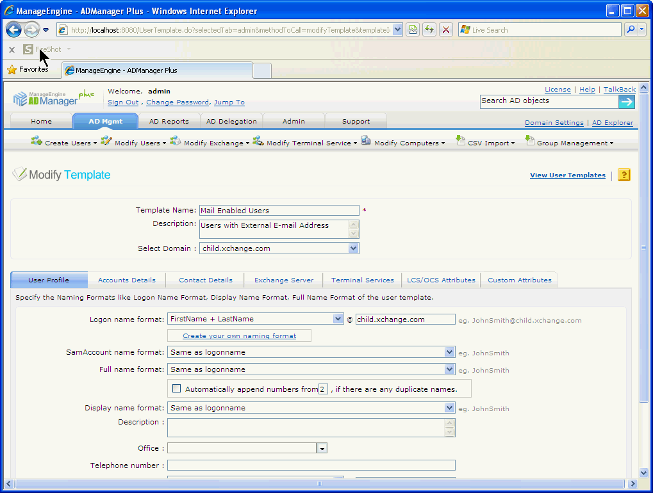
Task: Click the ADManager Plus logo
Action: click(x=53, y=98)
